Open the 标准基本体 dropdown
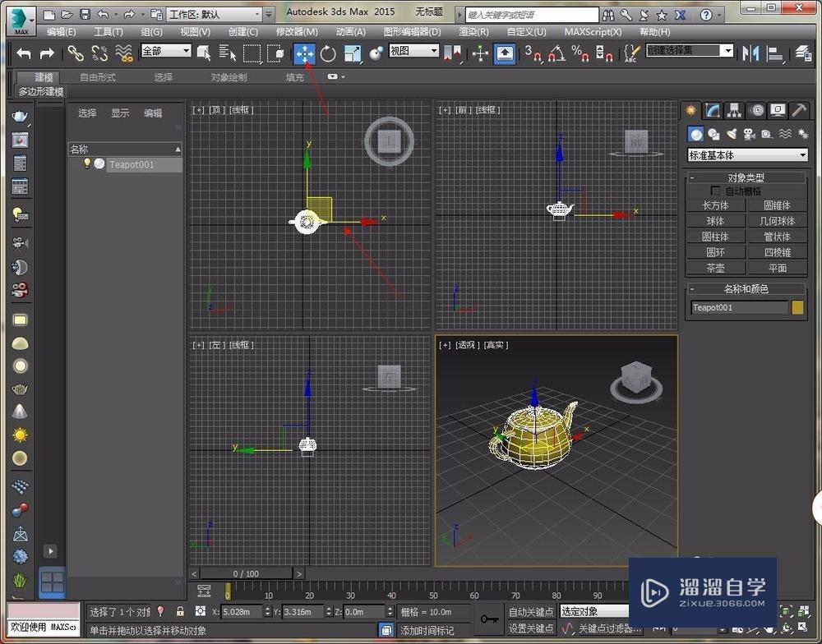822x644 pixels. pos(747,155)
